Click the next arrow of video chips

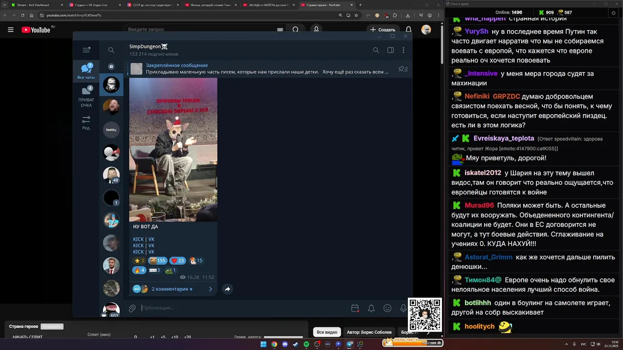tap(428, 332)
